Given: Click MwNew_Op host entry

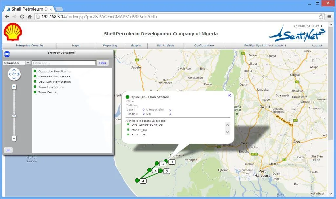Looking at the screenshot, I should (139, 130).
